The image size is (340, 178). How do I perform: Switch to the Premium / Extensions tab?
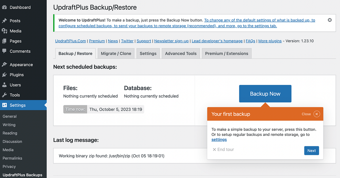226,53
